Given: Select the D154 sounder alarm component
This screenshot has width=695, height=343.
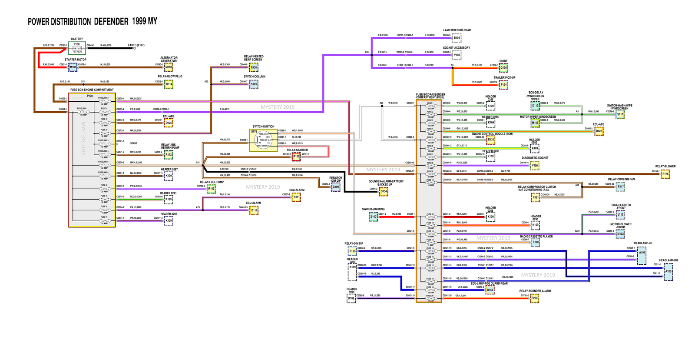Looking at the screenshot, I should pos(384,191).
